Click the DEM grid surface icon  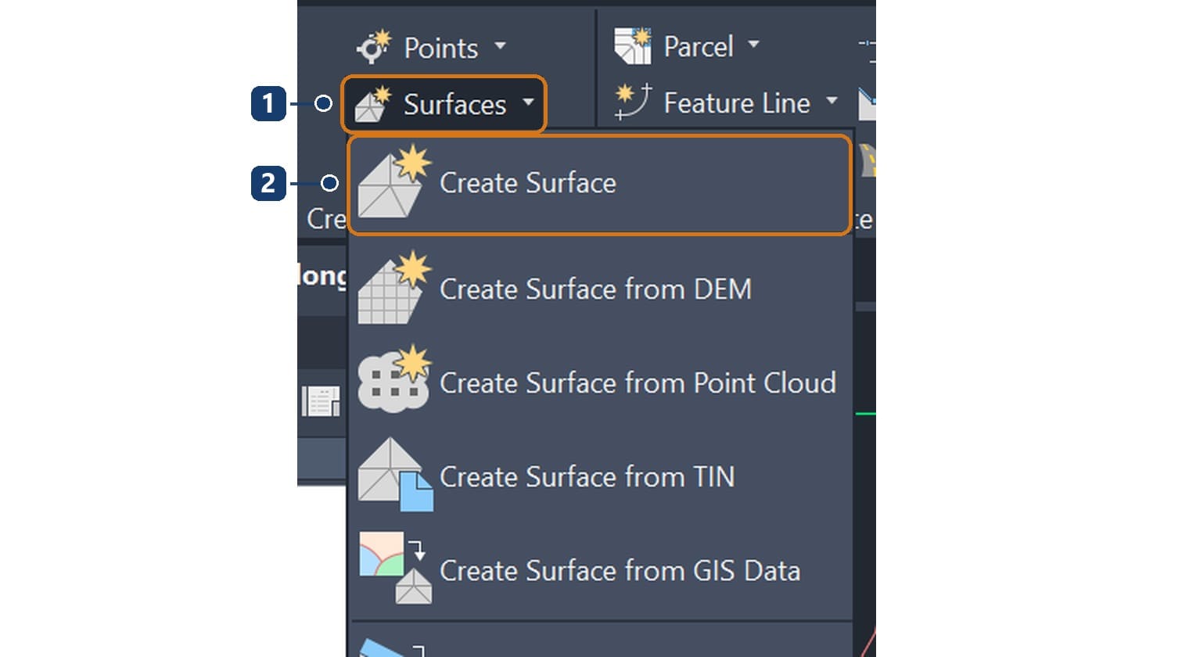[394, 288]
